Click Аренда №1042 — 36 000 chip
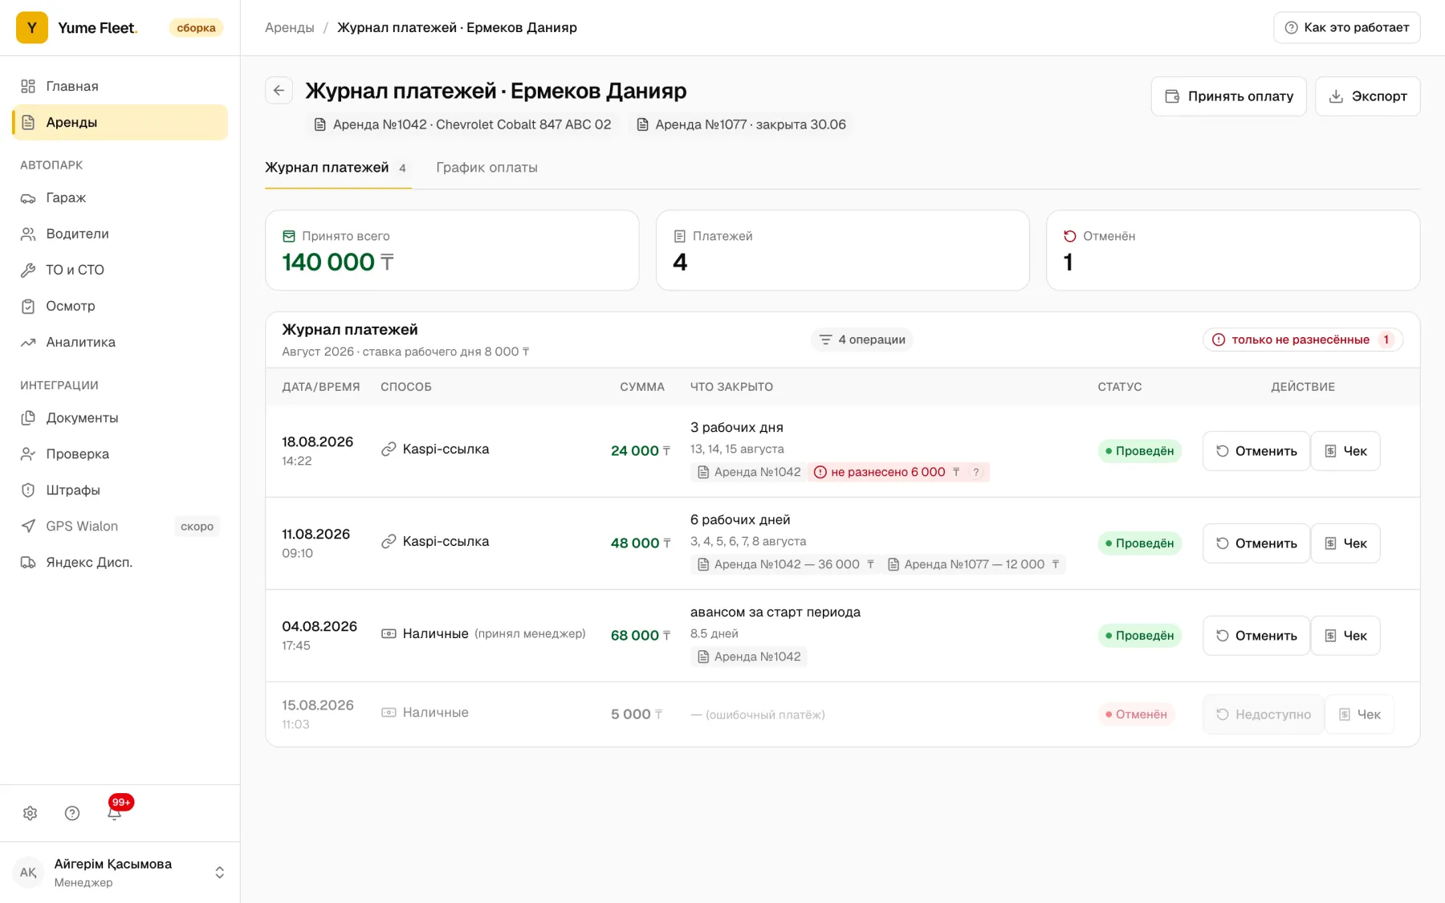Viewport: 1445px width, 903px height. [x=785, y=564]
